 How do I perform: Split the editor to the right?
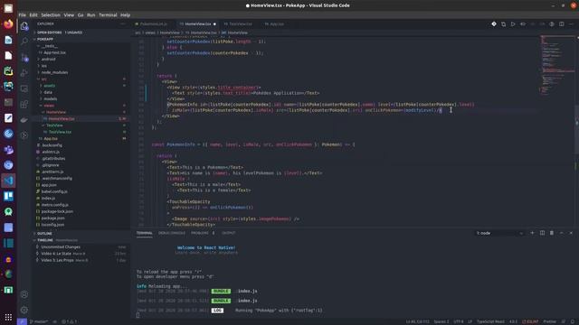561,24
